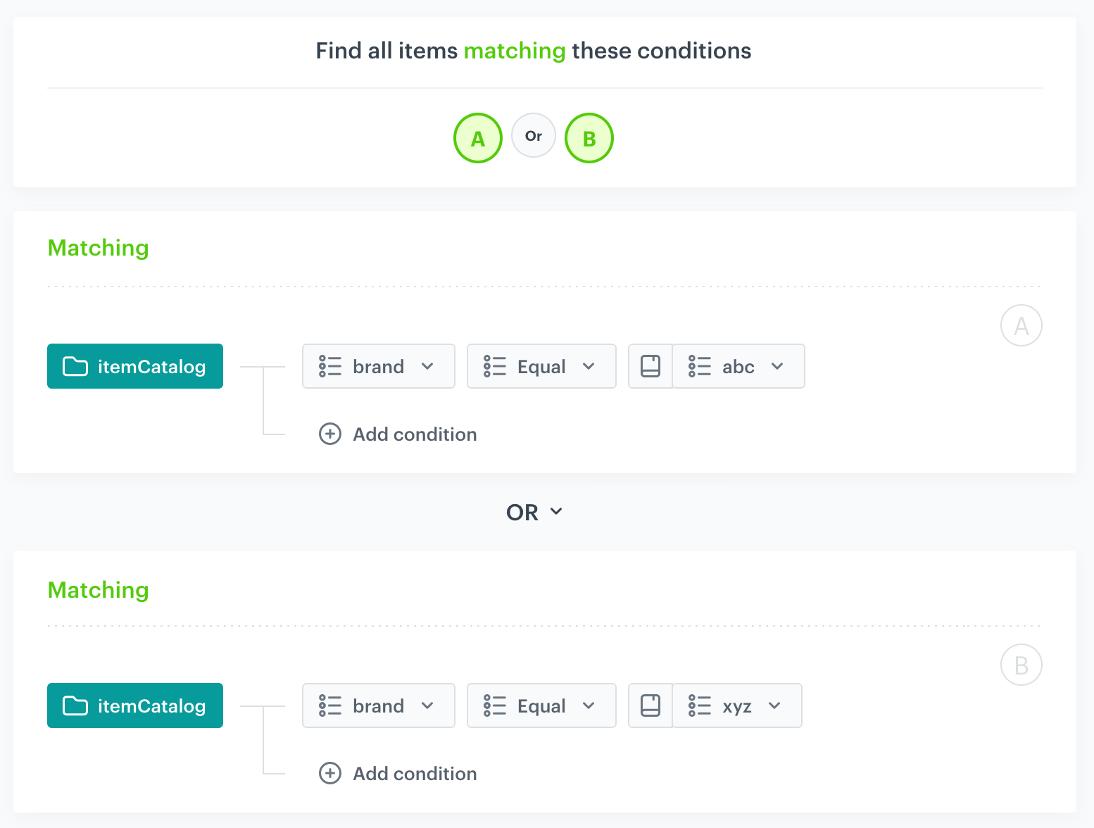Click the list icon in the xyz value selector
Viewport: 1094px width, 828px height.
point(700,705)
